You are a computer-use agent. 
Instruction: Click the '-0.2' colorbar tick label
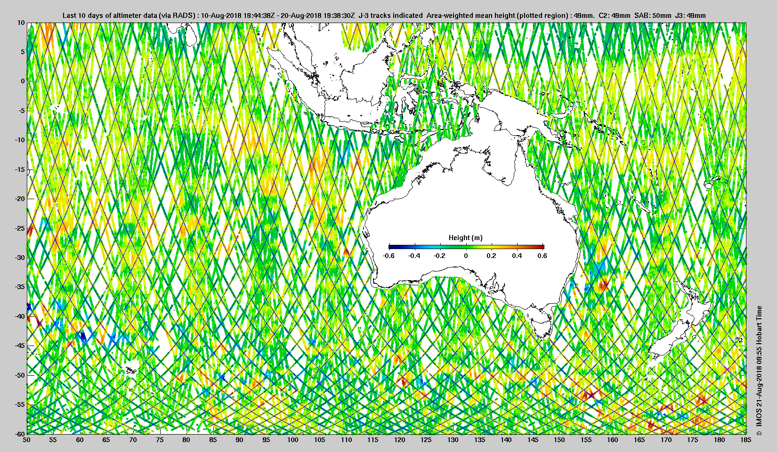[440, 256]
